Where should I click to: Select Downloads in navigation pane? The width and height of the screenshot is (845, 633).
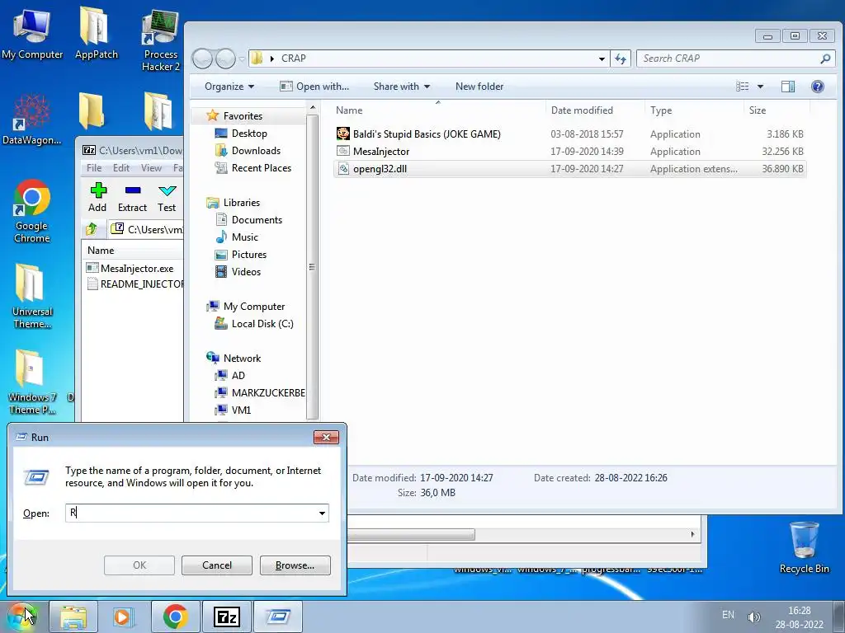[248, 150]
